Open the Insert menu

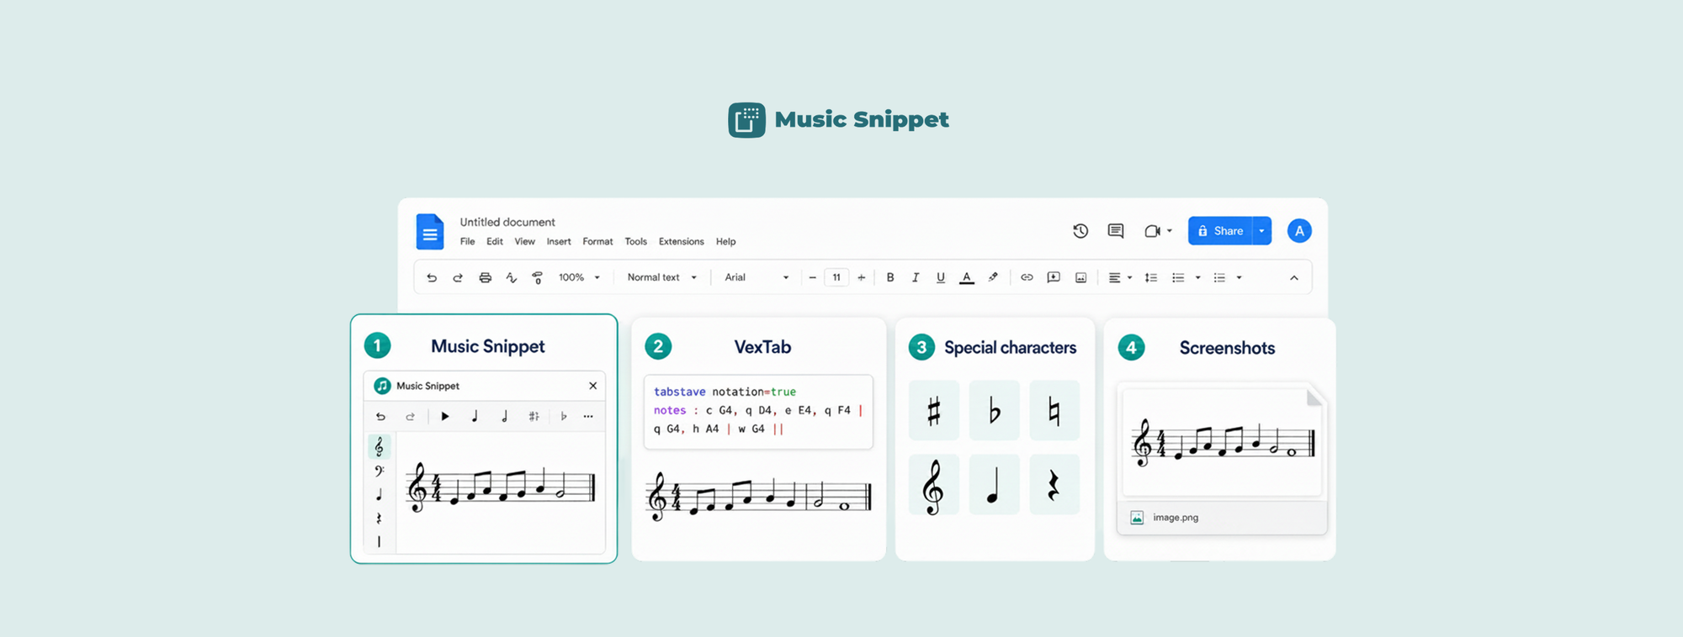(559, 242)
